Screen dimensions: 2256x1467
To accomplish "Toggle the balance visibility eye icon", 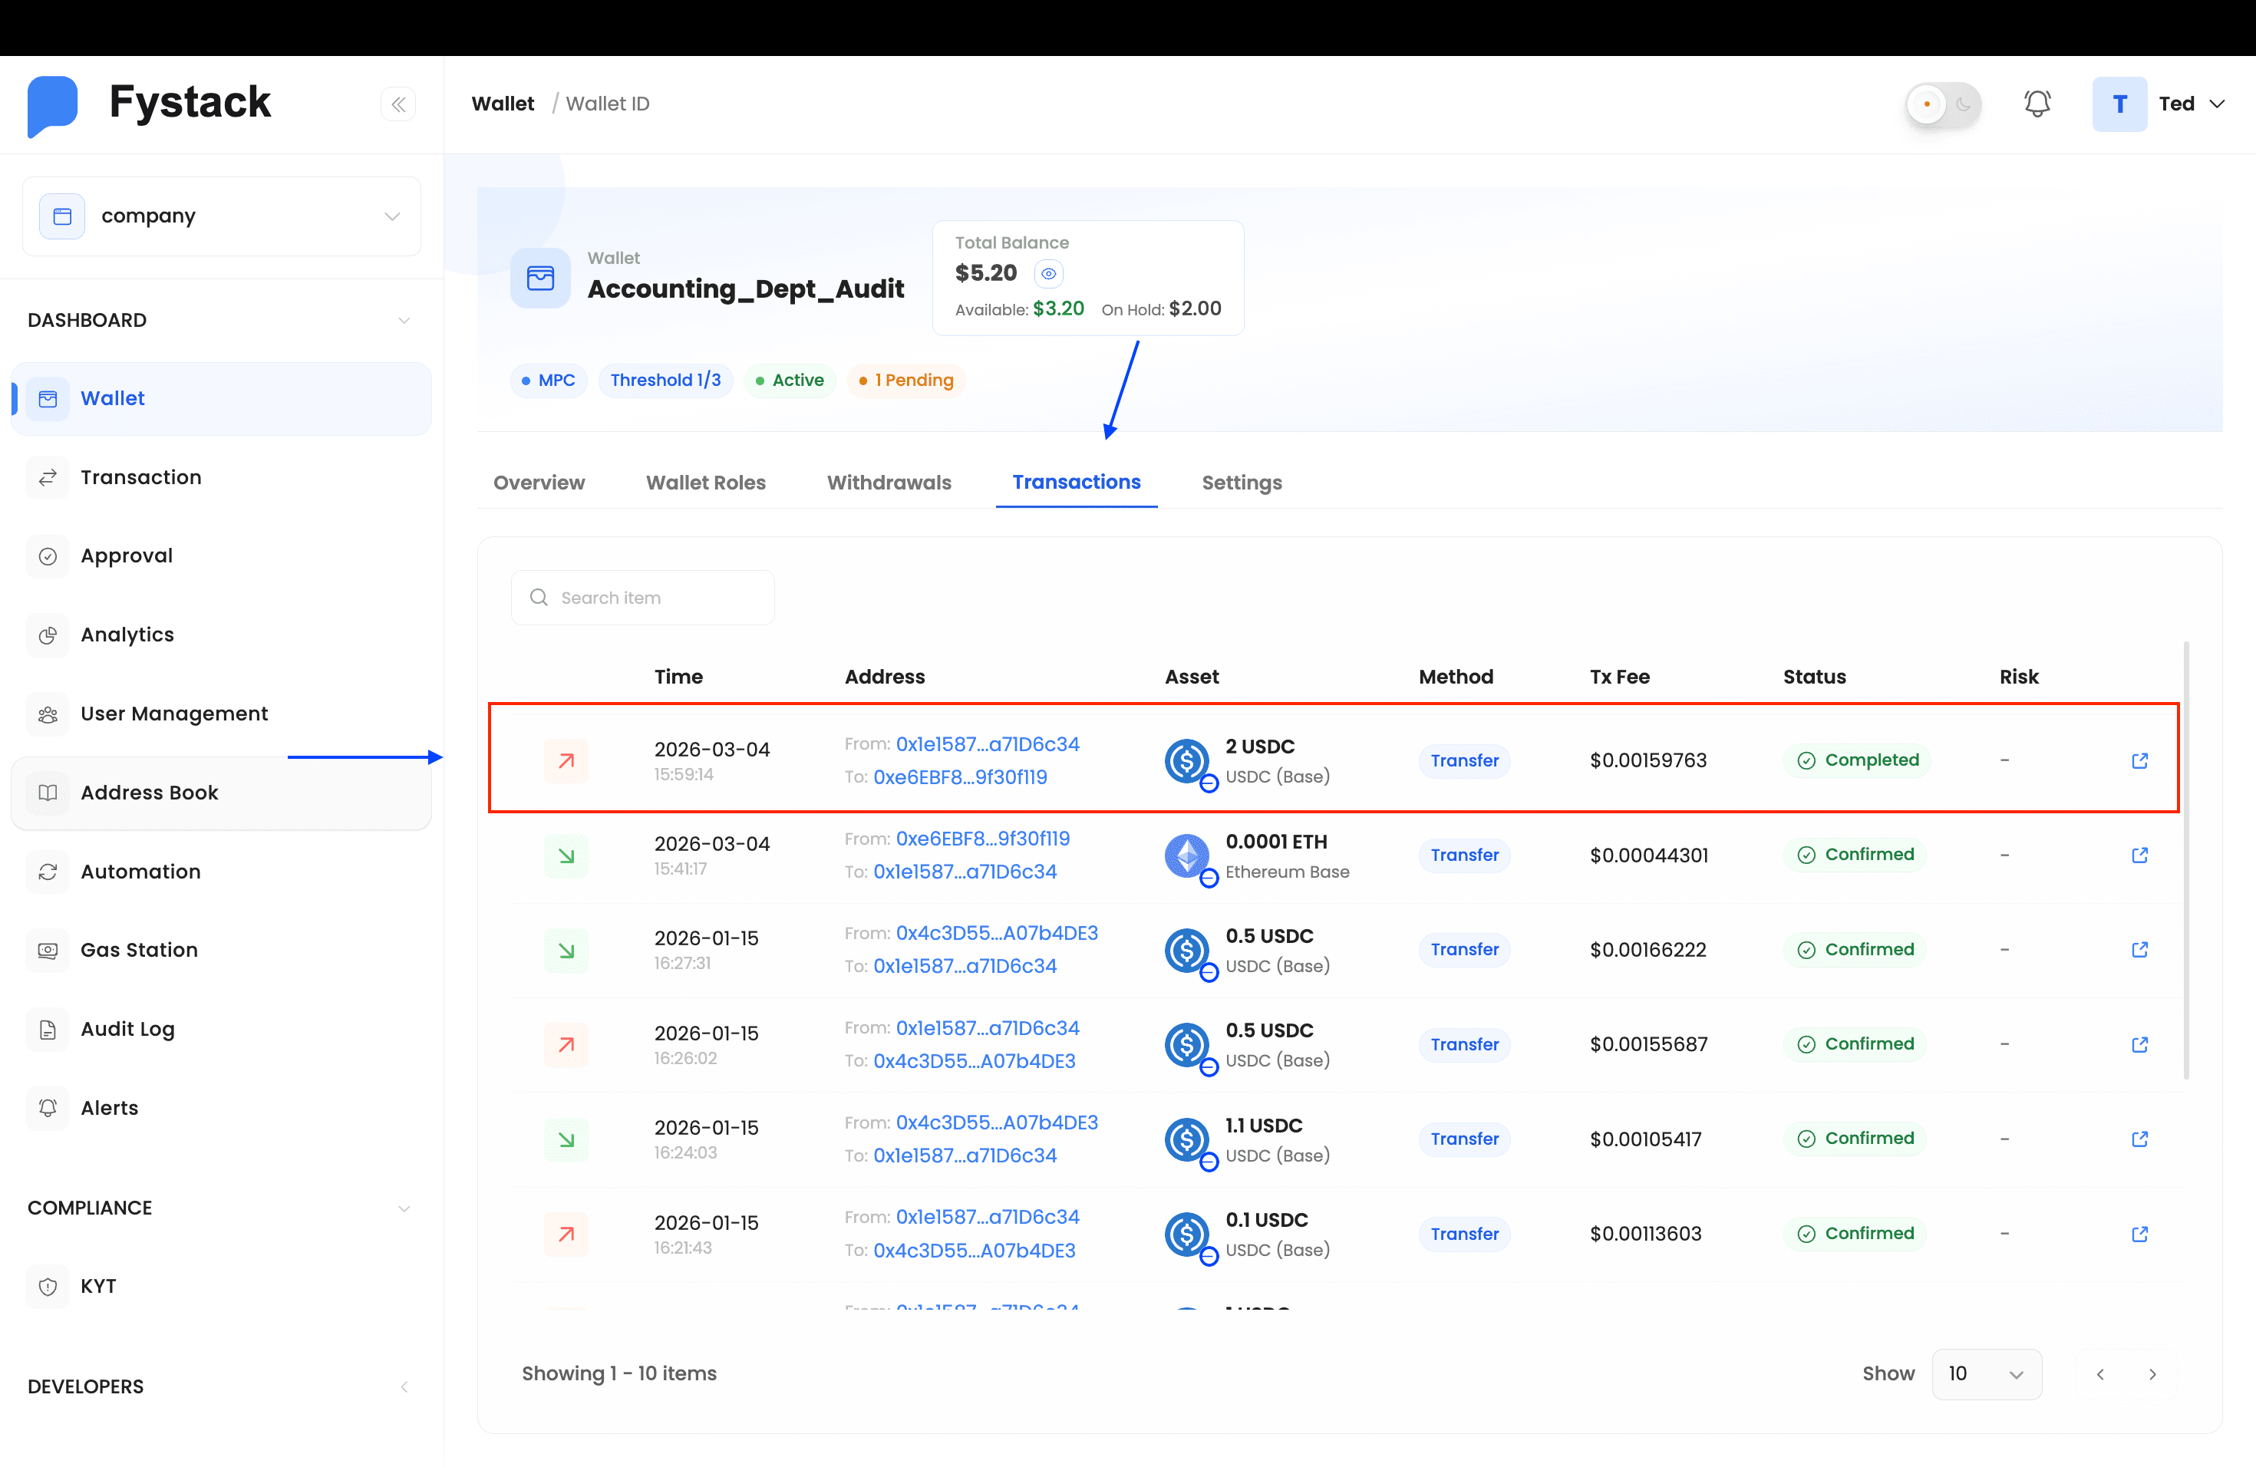I will [x=1048, y=274].
